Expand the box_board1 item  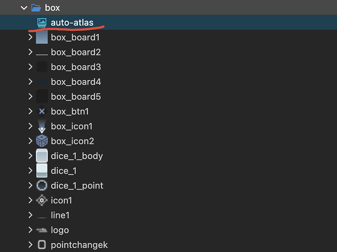pos(31,37)
